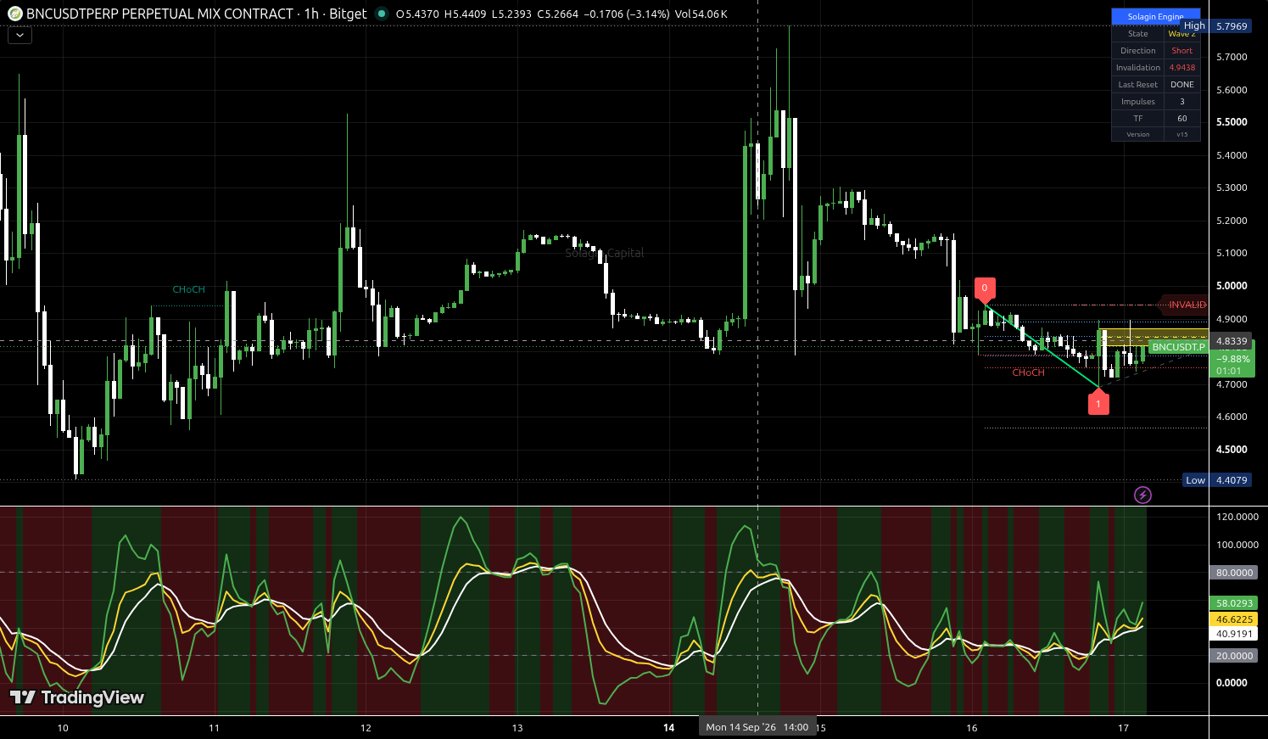Click the Direction value Short
Screen dimensions: 1268x739
pos(1181,51)
